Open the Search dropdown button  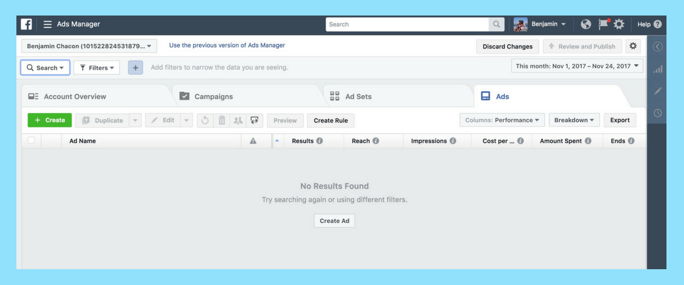pos(46,67)
